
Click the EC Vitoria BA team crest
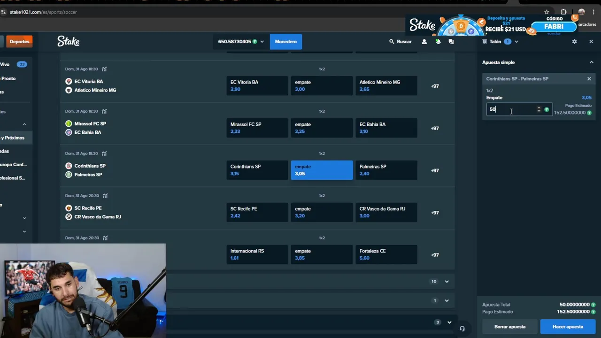point(69,81)
